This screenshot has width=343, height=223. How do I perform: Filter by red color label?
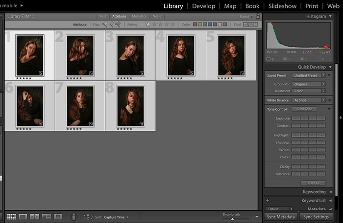click(195, 25)
